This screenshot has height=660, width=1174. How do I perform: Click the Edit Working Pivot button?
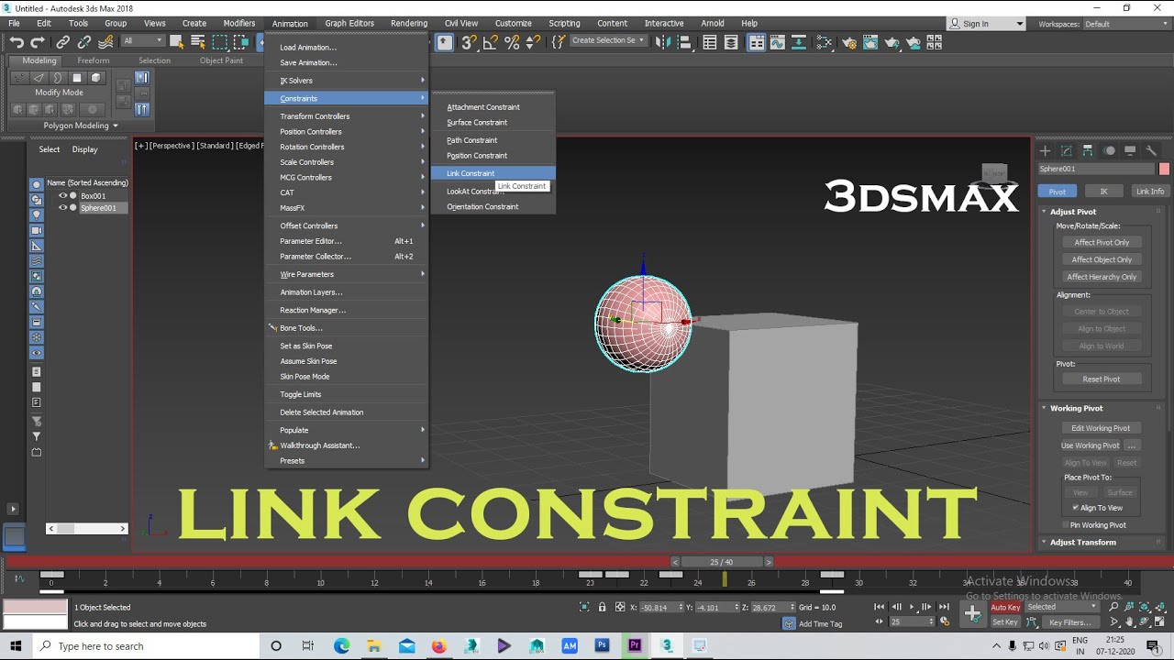tap(1101, 428)
